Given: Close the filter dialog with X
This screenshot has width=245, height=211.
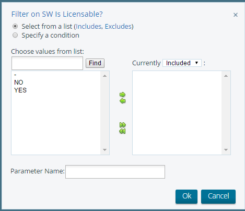Looking at the screenshot, I should 236,15.
